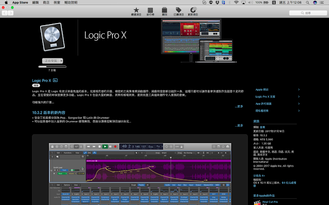Open Notification Center in the menu bar
The image size is (329, 205).
point(322,3)
